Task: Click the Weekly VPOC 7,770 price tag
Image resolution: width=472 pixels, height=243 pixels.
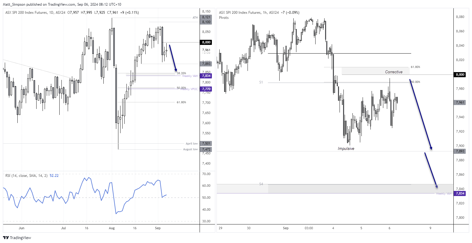Action: (206, 89)
